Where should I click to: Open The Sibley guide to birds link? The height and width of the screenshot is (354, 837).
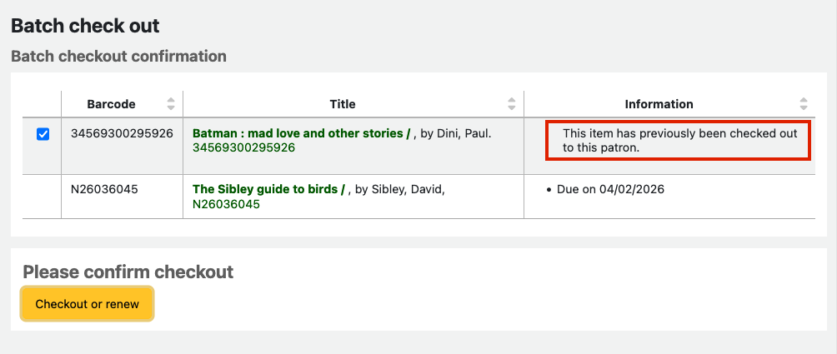click(x=268, y=190)
